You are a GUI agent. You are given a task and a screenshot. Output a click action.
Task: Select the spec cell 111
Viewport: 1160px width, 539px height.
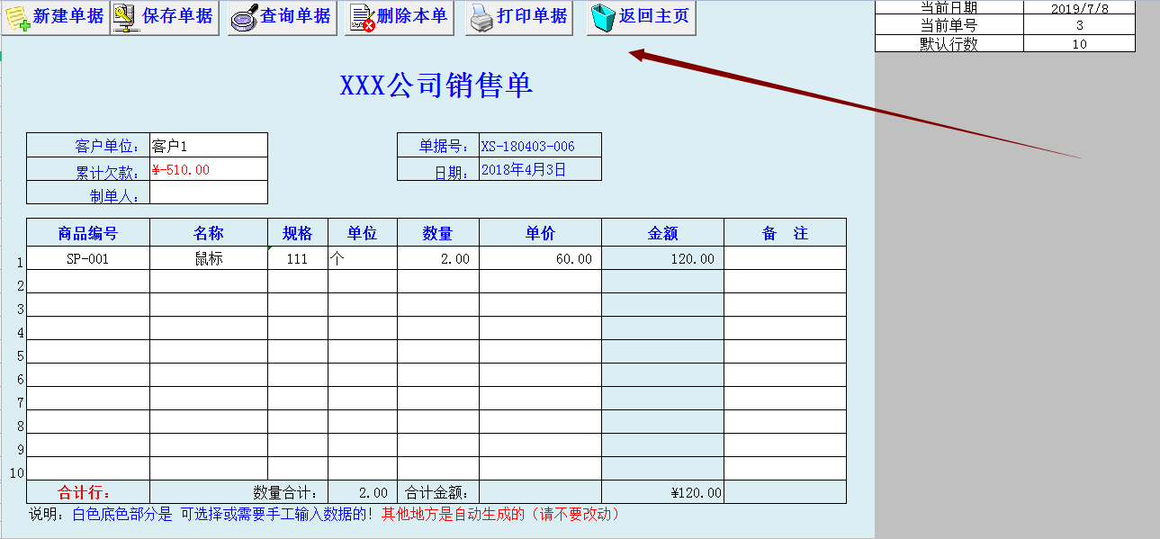[x=298, y=258]
